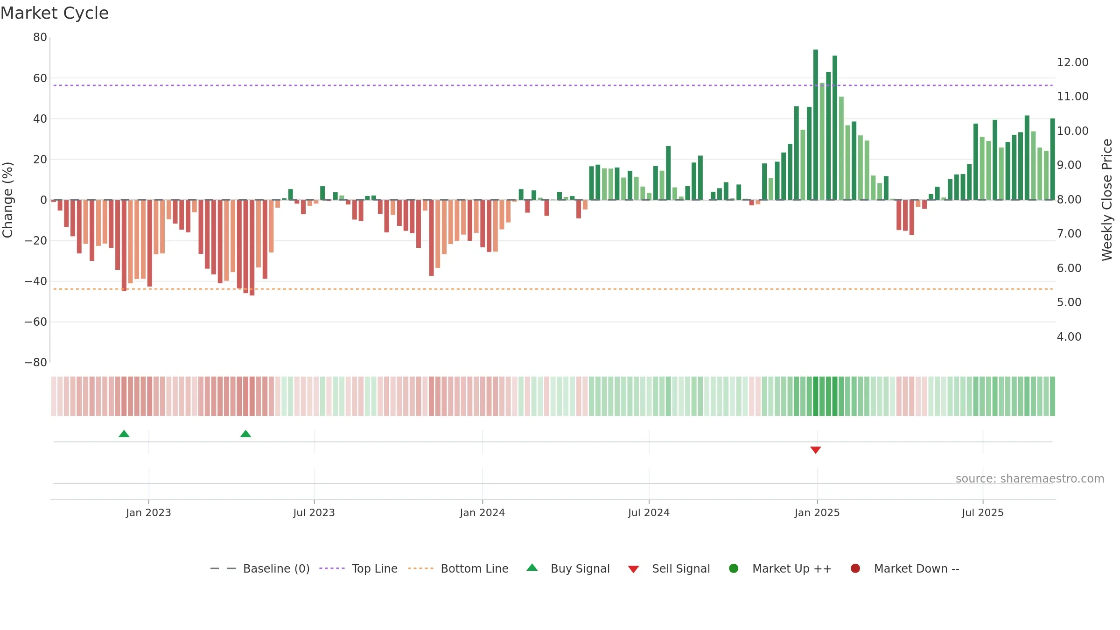1120x630 pixels.
Task: Click the Weekly Close Price axis title
Action: pos(1107,200)
